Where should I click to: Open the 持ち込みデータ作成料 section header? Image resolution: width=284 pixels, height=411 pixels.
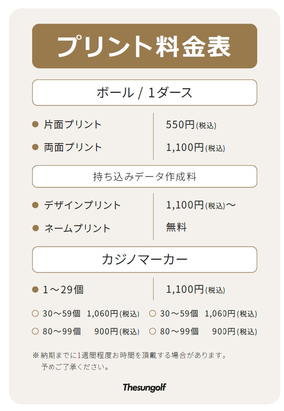(x=144, y=177)
